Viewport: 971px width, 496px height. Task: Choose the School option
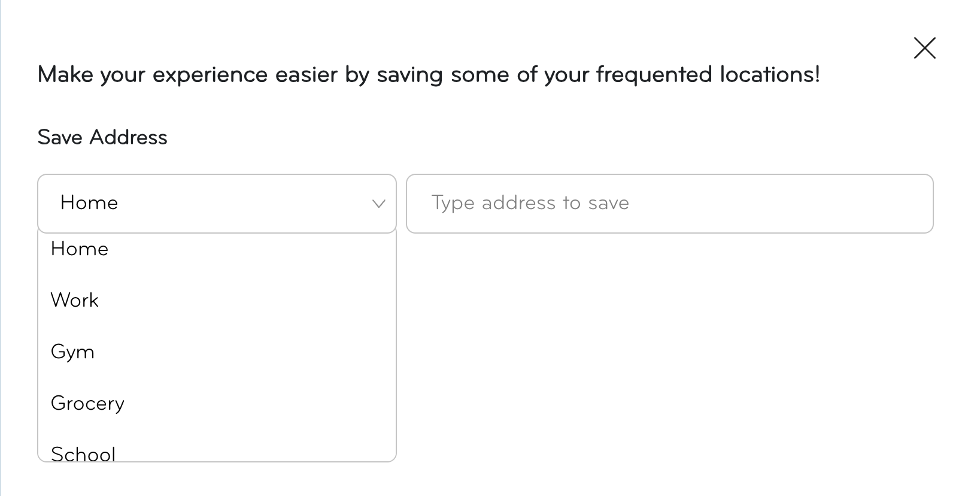(x=83, y=453)
